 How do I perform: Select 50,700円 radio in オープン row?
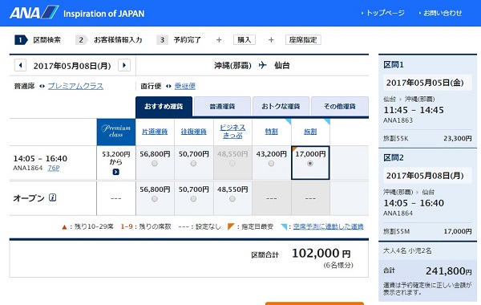[193, 199]
